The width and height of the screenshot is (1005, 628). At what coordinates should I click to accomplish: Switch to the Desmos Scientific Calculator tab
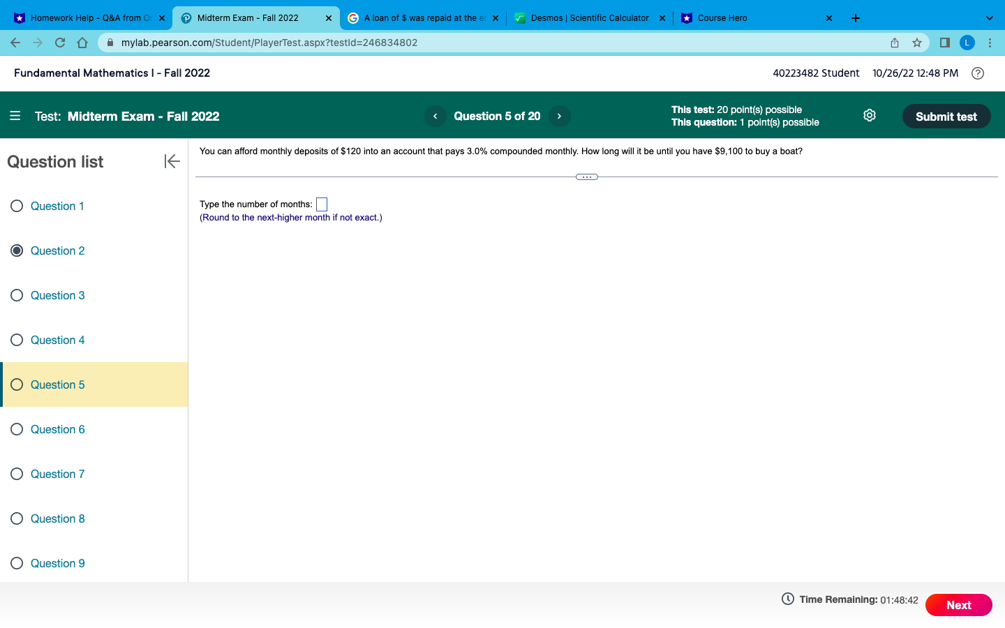pos(590,17)
